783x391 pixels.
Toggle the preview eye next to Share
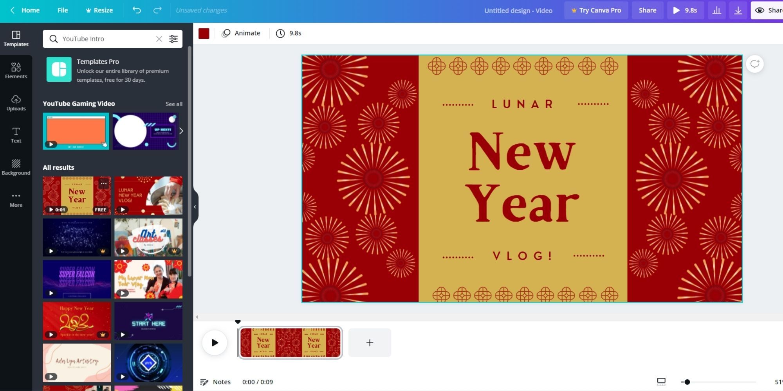pyautogui.click(x=760, y=10)
